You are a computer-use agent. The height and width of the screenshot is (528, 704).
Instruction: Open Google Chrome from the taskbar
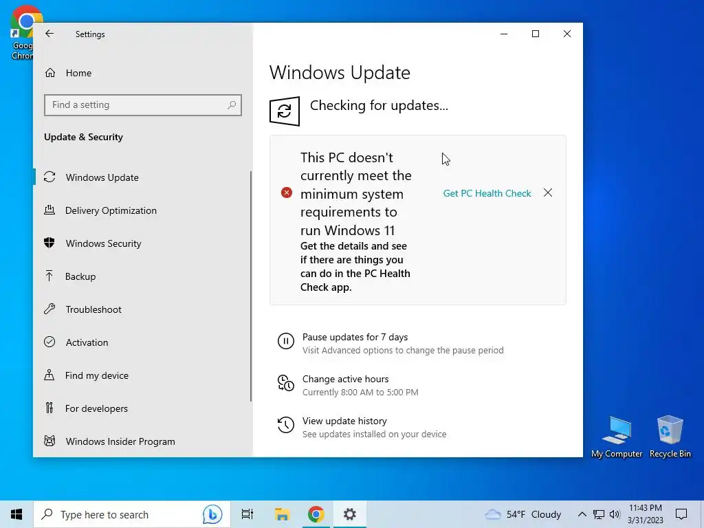coord(316,514)
